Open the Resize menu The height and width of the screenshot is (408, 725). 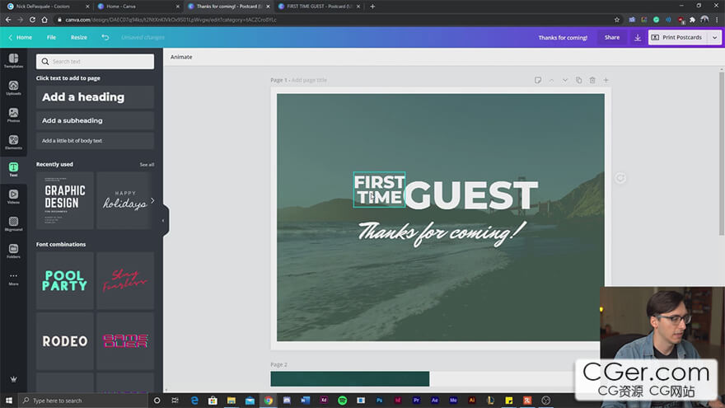coord(78,37)
